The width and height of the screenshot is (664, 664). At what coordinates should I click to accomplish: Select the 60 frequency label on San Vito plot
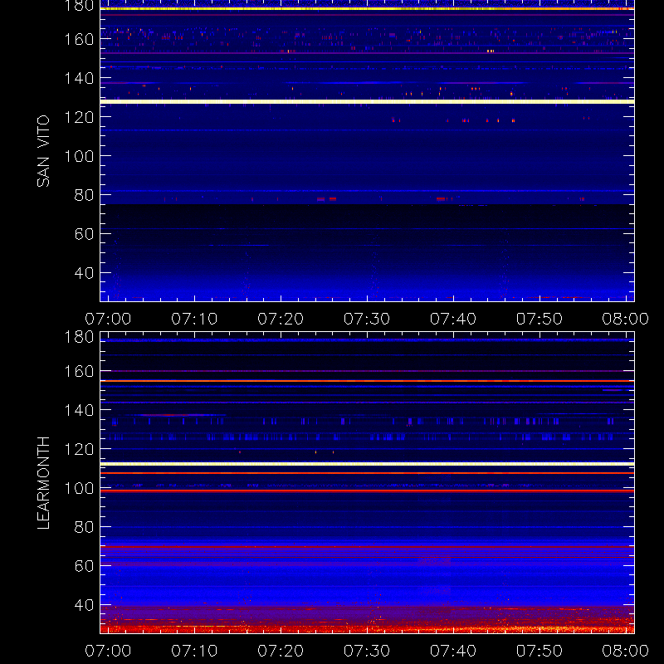pyautogui.click(x=85, y=234)
